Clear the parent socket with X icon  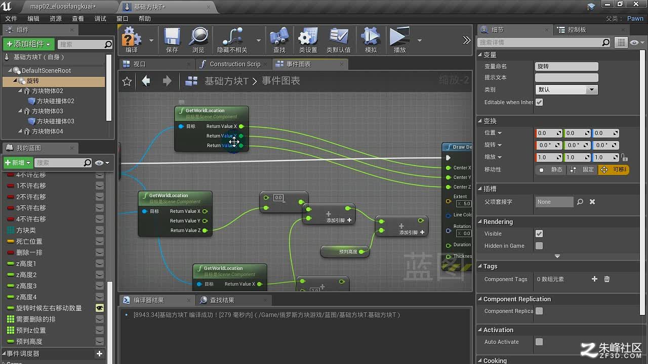point(592,202)
